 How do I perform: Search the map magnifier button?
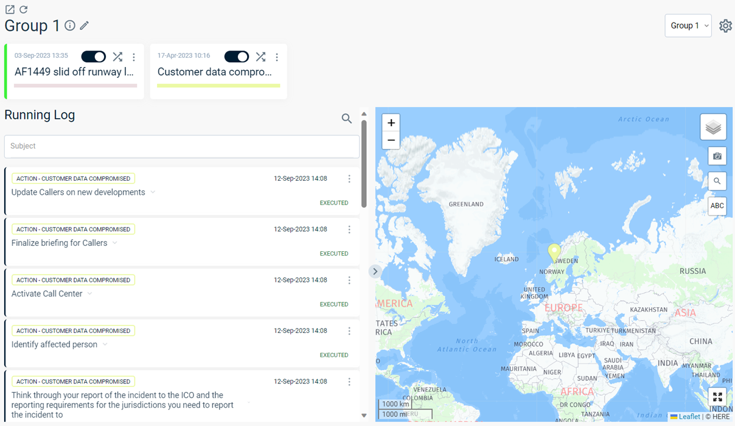[x=717, y=181]
